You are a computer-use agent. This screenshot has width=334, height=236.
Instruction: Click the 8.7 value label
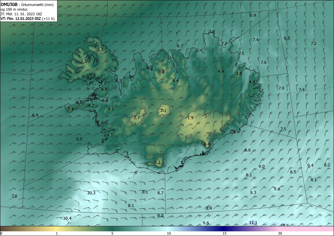160,193
